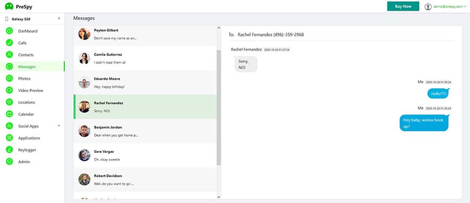The height and width of the screenshot is (203, 470).
Task: Click the 'Dear when you get home p...' preview
Action: [116, 135]
